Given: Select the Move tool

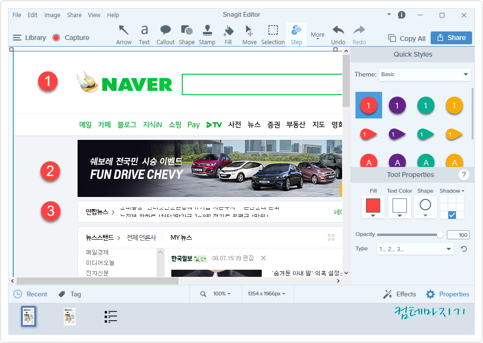Looking at the screenshot, I should (x=249, y=35).
